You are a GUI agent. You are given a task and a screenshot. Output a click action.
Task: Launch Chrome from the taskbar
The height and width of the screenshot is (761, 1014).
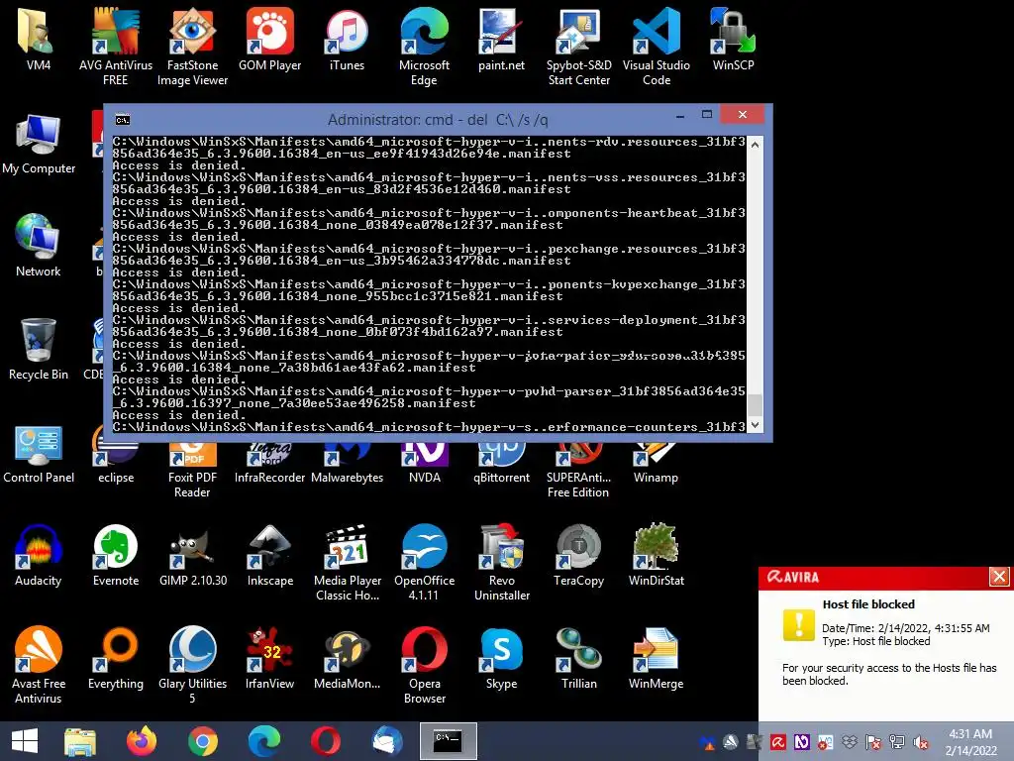(202, 741)
